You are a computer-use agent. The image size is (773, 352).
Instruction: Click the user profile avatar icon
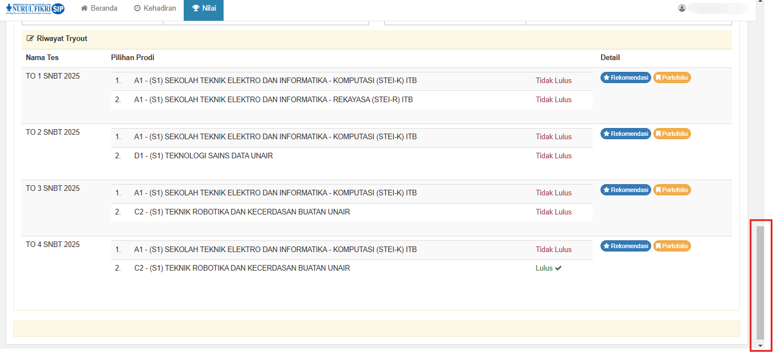[x=682, y=8]
